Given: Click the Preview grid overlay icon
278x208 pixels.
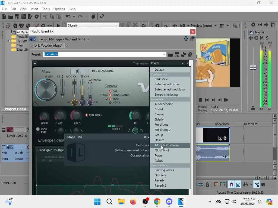Looking at the screenshot, I should coord(222,26).
